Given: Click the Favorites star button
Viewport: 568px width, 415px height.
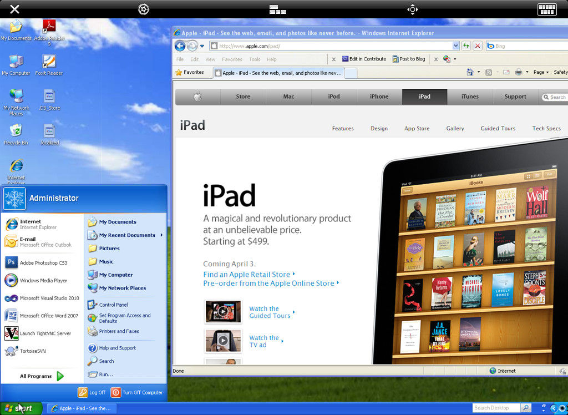Looking at the screenshot, I should click(190, 72).
